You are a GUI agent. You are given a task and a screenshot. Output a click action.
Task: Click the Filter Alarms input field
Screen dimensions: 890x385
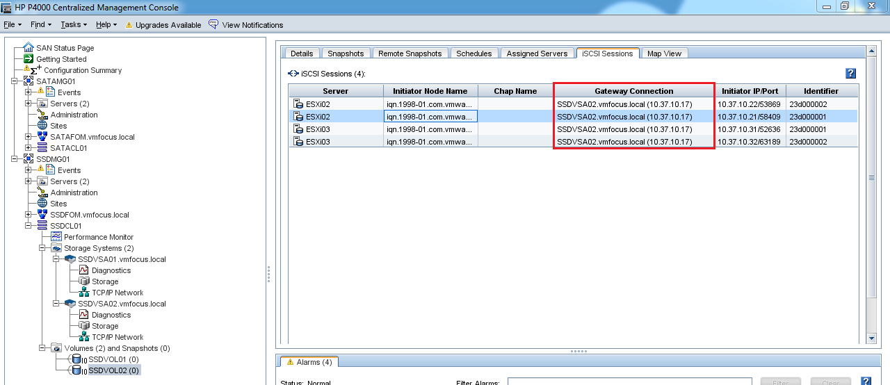pos(629,382)
